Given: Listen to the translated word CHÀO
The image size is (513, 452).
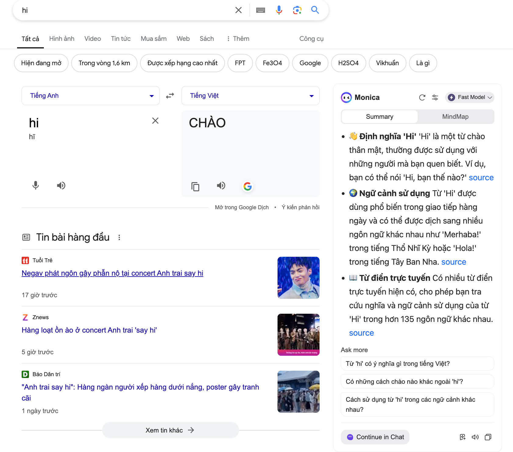Looking at the screenshot, I should (221, 185).
